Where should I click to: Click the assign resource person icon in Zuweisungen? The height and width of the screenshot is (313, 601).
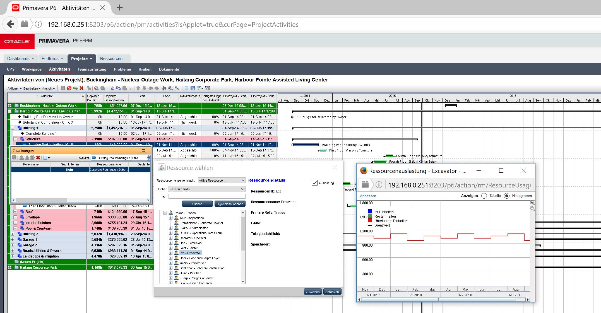click(x=22, y=158)
